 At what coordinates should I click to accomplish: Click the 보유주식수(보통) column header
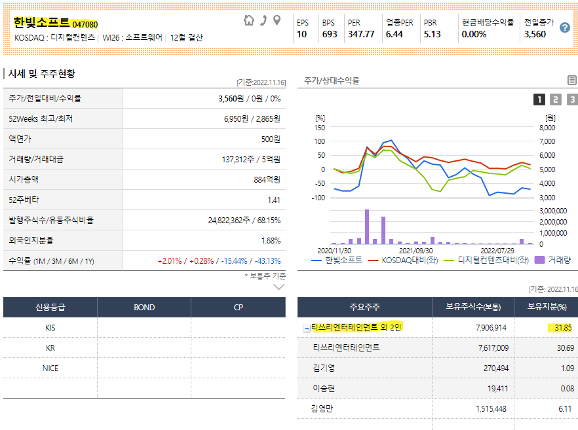tap(473, 308)
